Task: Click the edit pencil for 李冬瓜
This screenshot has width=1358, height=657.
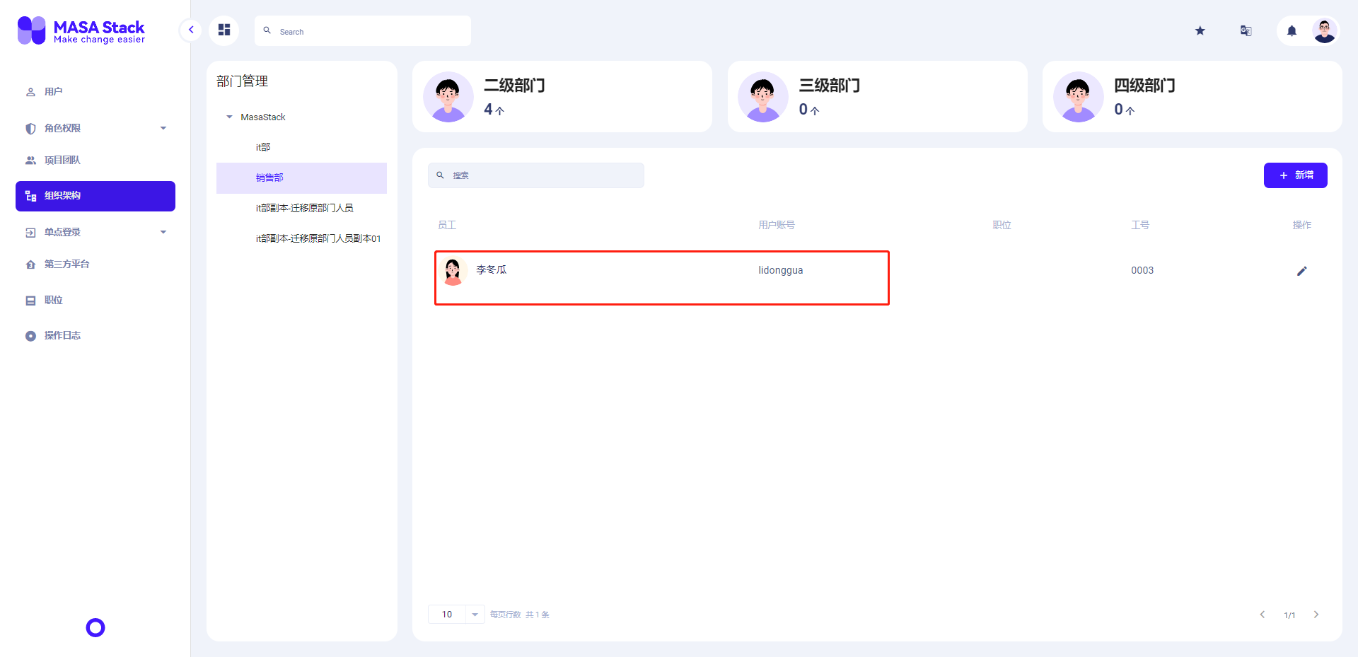Action: (x=1302, y=271)
